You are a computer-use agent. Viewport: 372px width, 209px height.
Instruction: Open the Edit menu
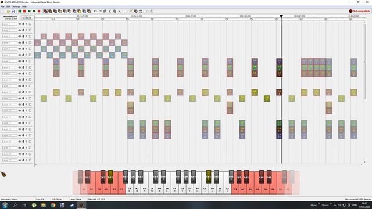[8, 6]
